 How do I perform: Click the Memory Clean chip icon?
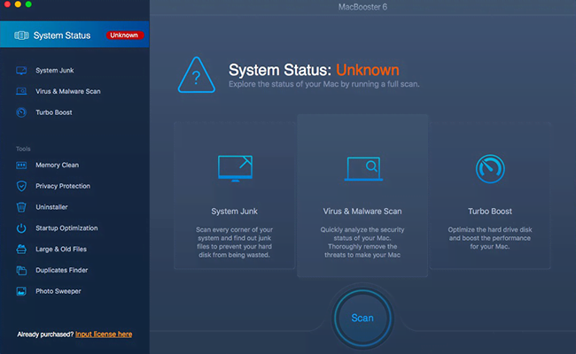tap(21, 165)
